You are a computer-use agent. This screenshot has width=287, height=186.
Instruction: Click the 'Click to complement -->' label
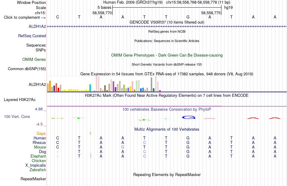[x=25, y=18]
